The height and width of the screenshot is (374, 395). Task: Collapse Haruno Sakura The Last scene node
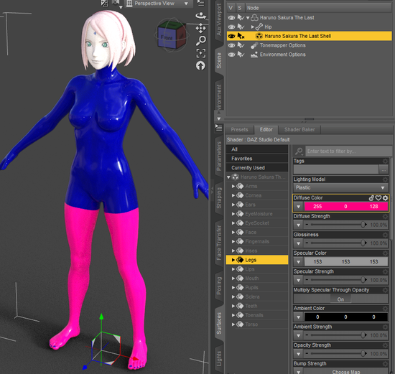point(248,18)
